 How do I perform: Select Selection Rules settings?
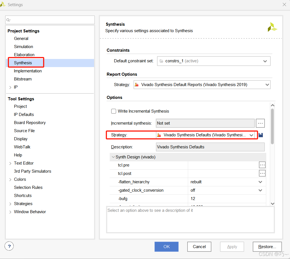(28, 187)
